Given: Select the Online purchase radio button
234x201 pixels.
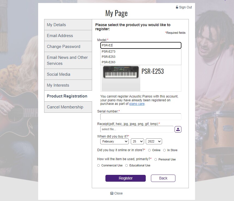Looking at the screenshot, I should pos(150,150).
